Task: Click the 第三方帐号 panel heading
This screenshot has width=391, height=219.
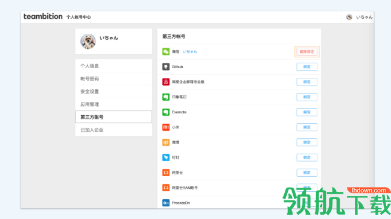Action: [174, 36]
